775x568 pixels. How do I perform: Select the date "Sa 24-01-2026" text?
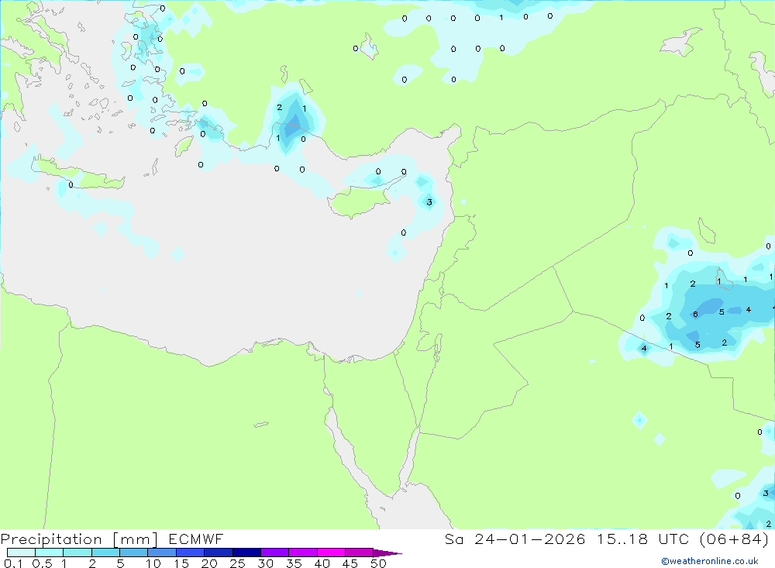515,539
